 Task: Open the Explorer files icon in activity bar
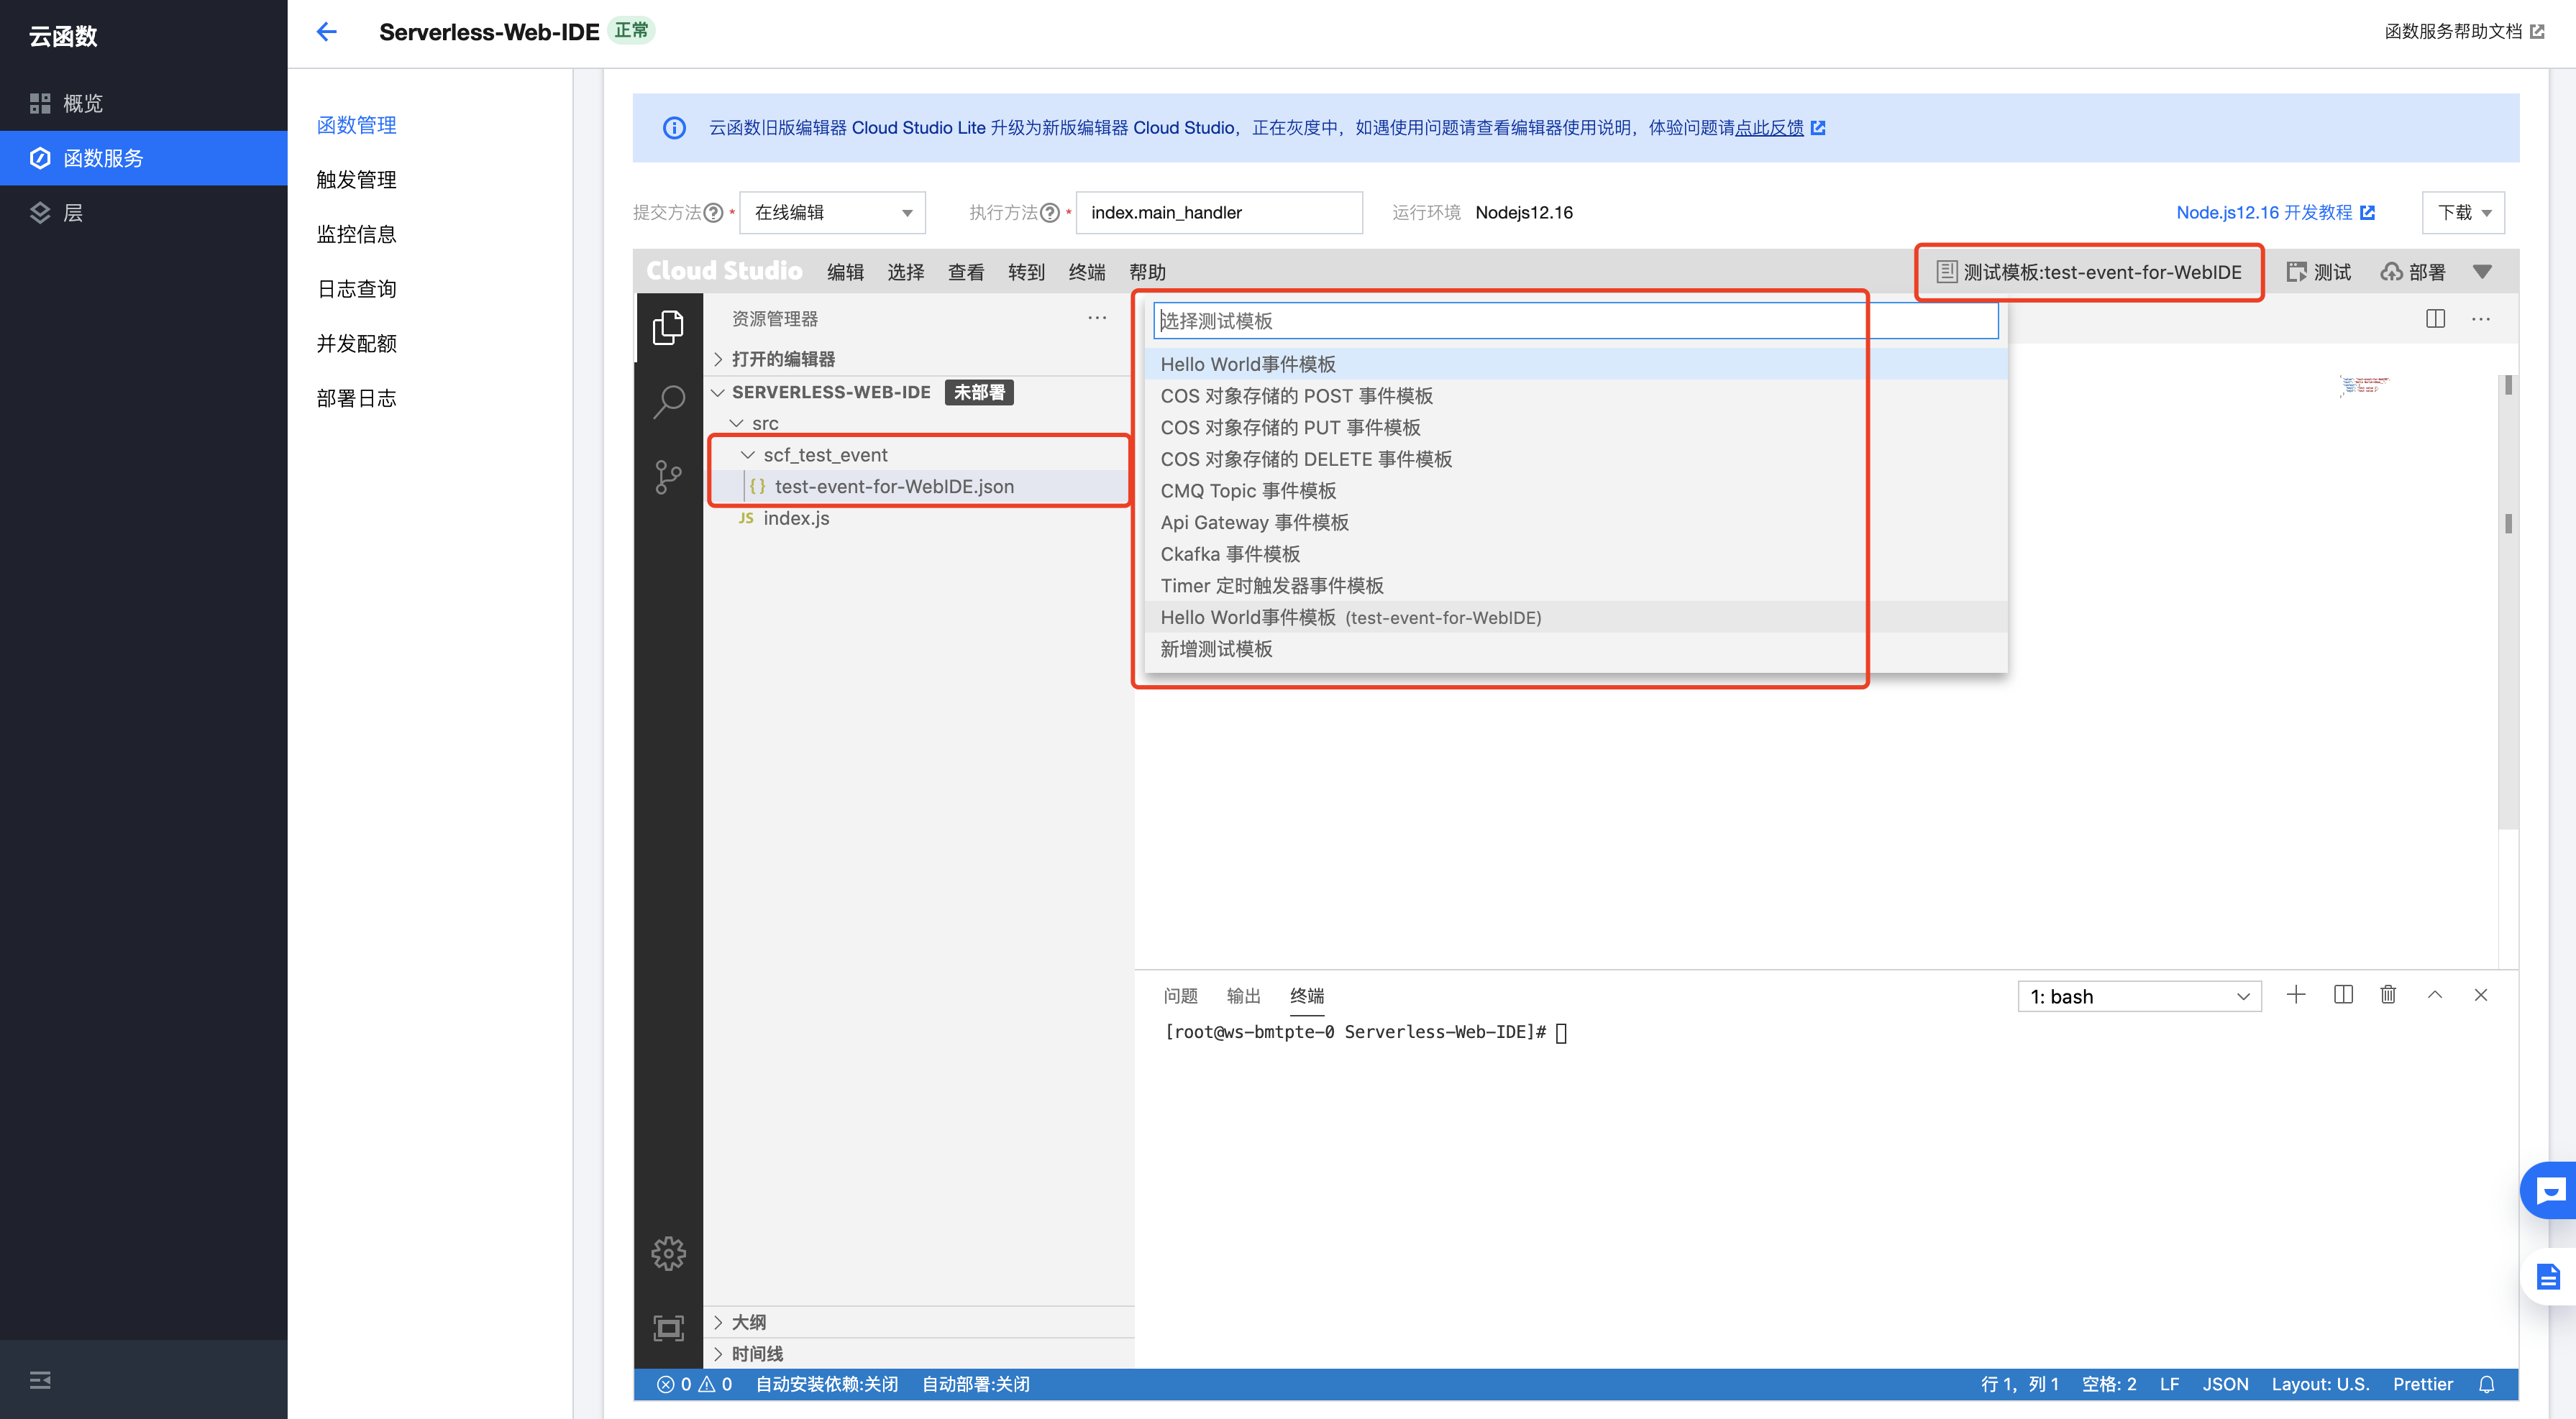pyautogui.click(x=668, y=327)
